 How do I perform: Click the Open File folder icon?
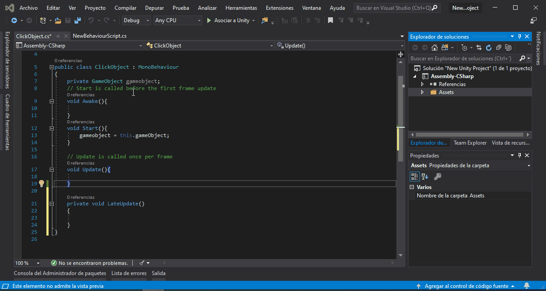(x=57, y=20)
